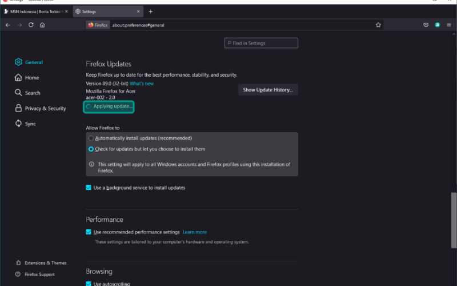Open Extensions & Themes
This screenshot has height=286, width=457.
[41, 263]
